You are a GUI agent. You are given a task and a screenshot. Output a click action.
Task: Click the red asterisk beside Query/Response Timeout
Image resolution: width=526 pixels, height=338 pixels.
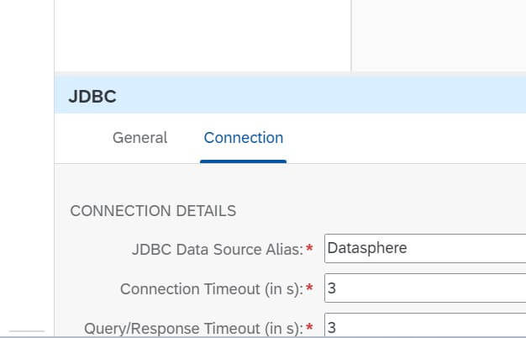[309, 326]
